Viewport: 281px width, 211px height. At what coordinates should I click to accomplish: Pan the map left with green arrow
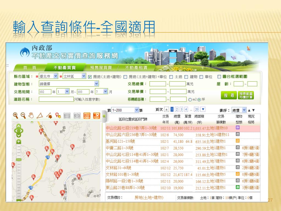point(16,131)
